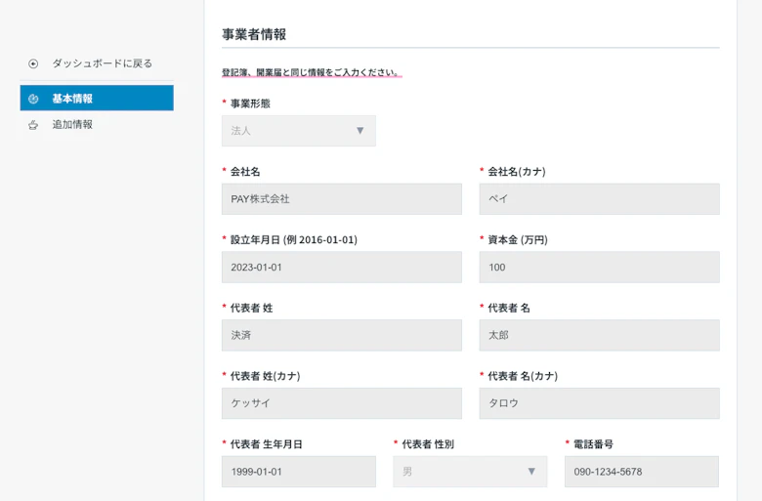762x501 pixels.
Task: Expand the 代表者 性別 dropdown
Action: (x=469, y=472)
